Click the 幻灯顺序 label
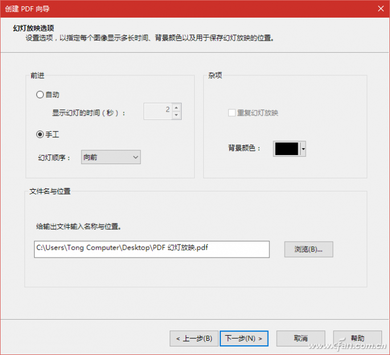390x355 pixels. [x=54, y=158]
